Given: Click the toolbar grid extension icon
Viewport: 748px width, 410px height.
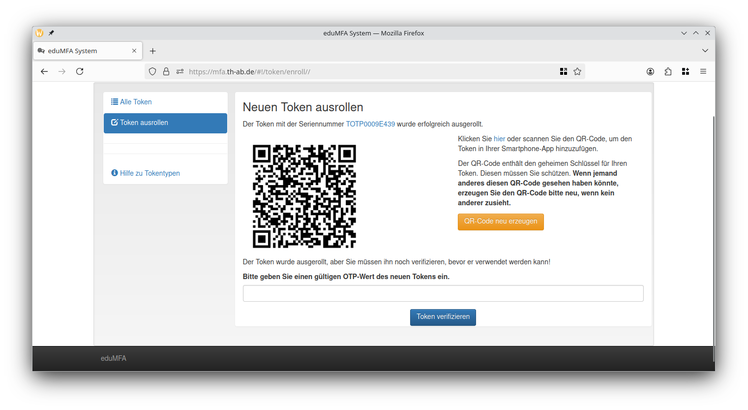Looking at the screenshot, I should [x=686, y=71].
